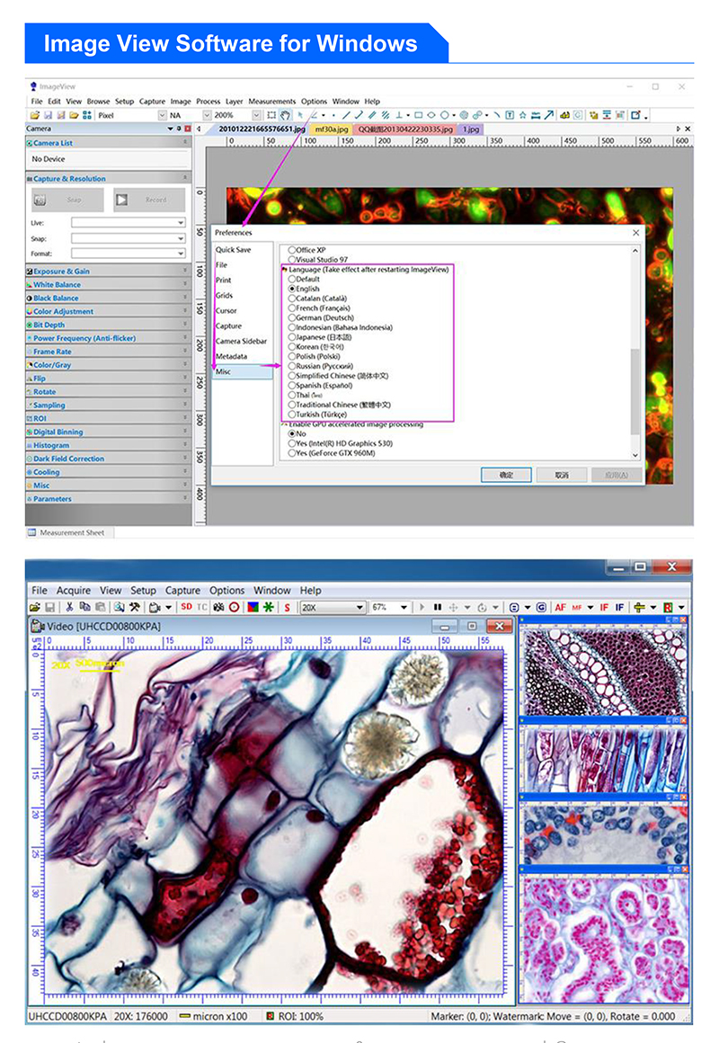Click the open folder icon in ImageView toolbar
719x1043 pixels.
click(x=35, y=115)
